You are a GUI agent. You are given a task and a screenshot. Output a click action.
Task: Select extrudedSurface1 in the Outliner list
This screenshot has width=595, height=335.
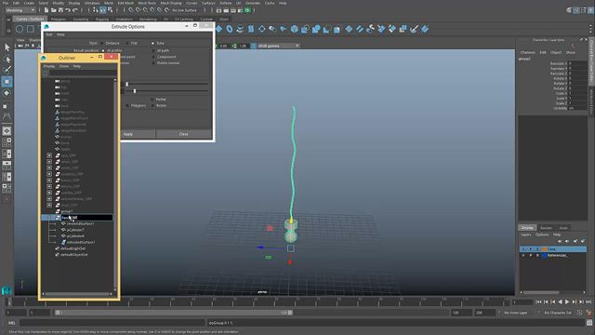tap(81, 242)
